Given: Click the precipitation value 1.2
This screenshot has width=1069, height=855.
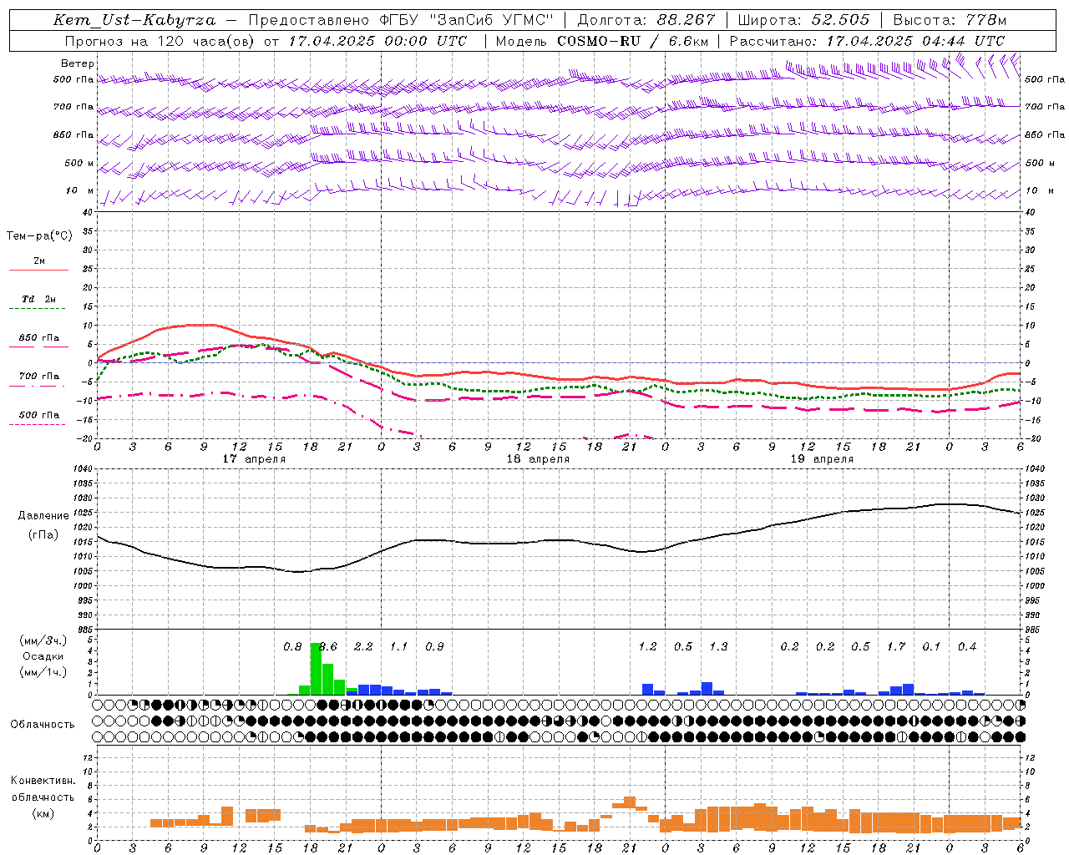Looking at the screenshot, I should coord(647,647).
